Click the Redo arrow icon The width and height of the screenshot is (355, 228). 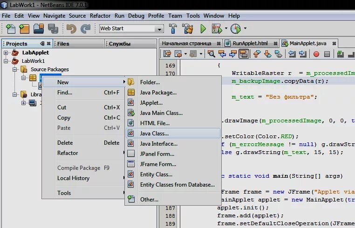coord(86,29)
